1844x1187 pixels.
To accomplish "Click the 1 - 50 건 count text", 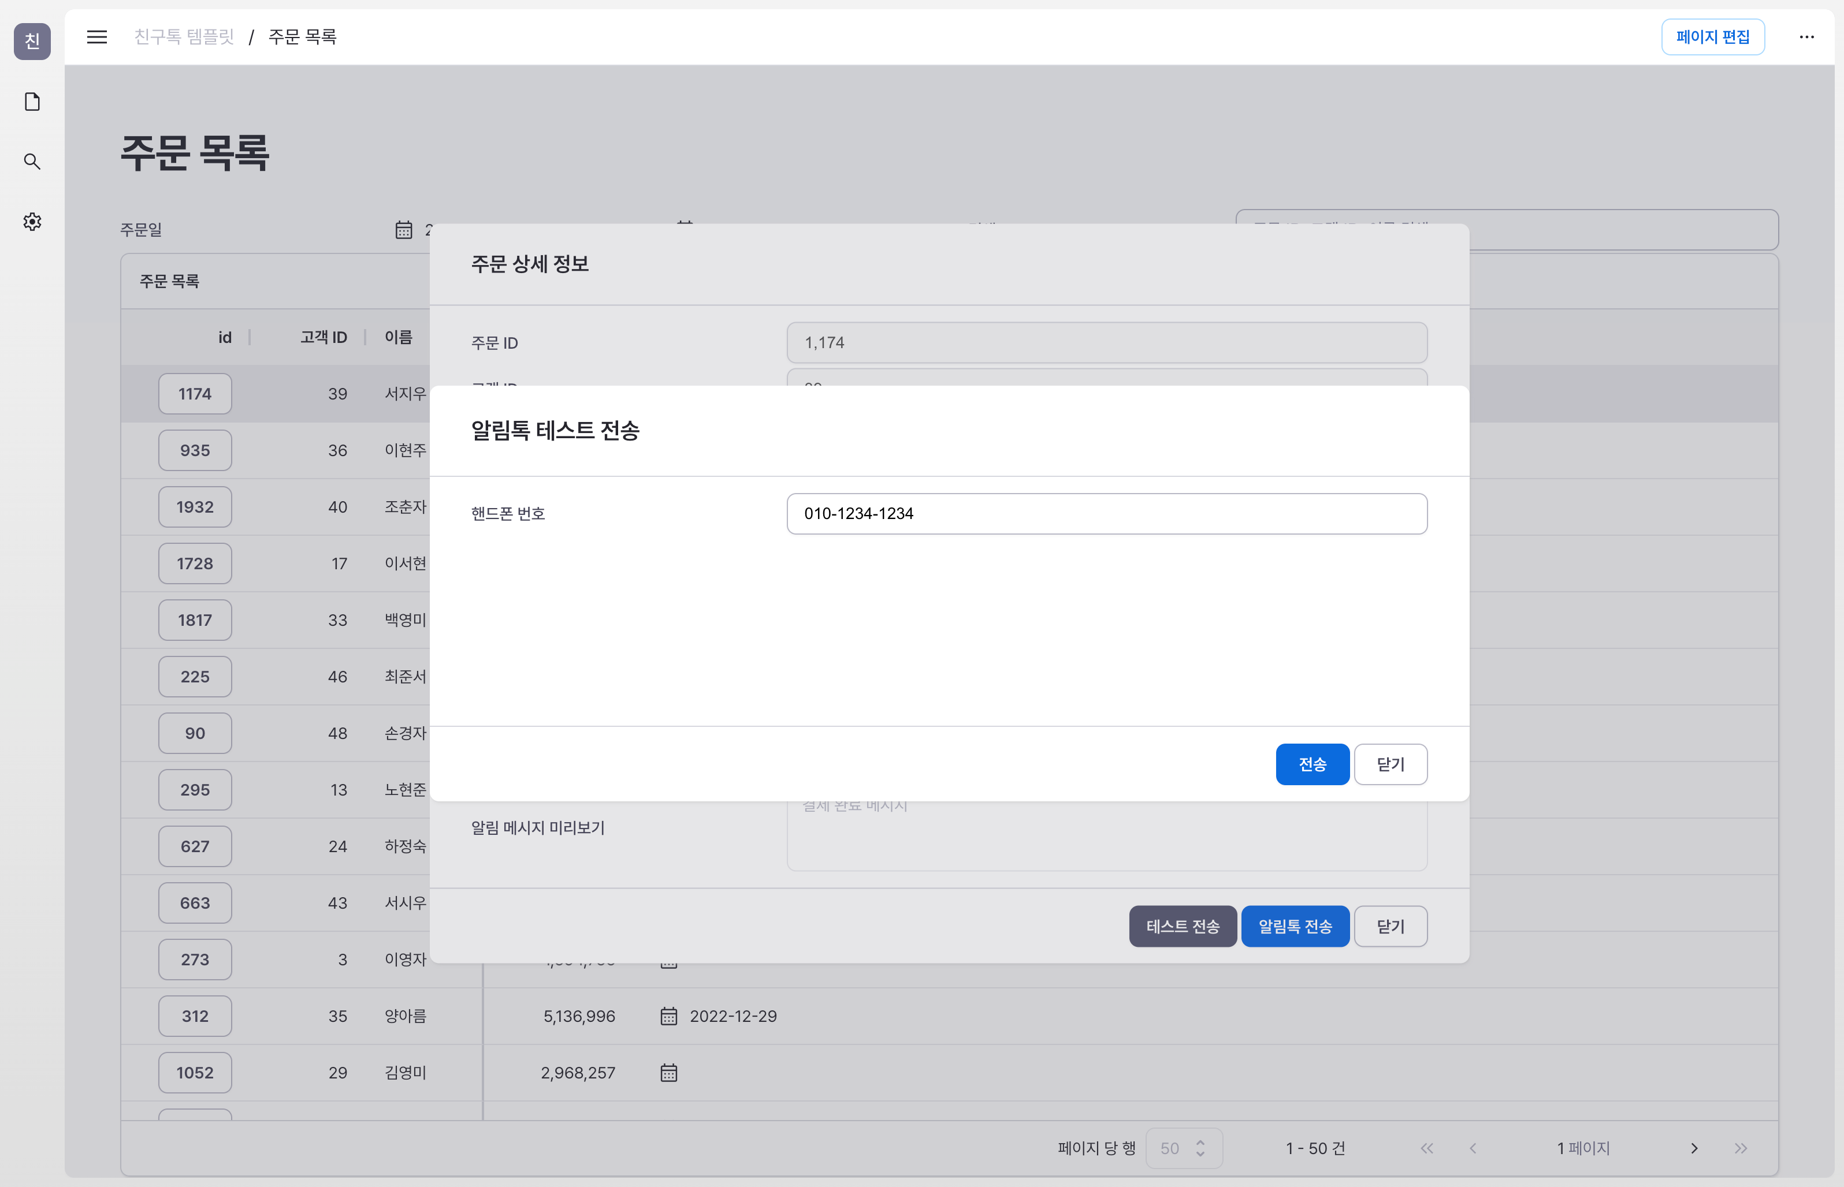I will [x=1315, y=1148].
